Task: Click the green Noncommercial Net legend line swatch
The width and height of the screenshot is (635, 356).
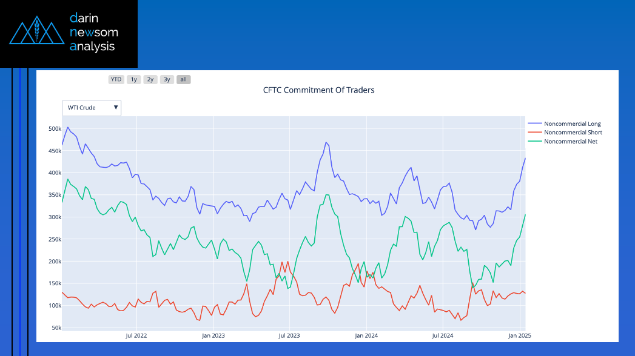Action: pyautogui.click(x=535, y=141)
